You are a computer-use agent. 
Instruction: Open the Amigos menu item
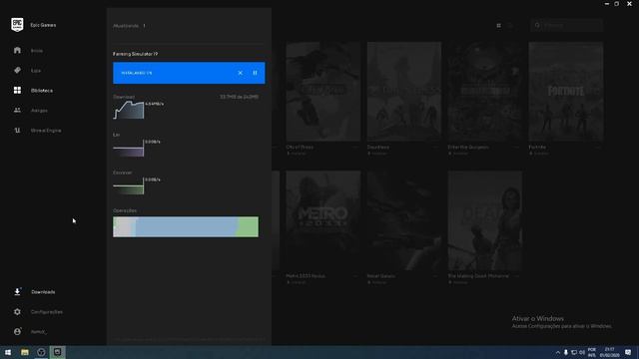pyautogui.click(x=39, y=111)
